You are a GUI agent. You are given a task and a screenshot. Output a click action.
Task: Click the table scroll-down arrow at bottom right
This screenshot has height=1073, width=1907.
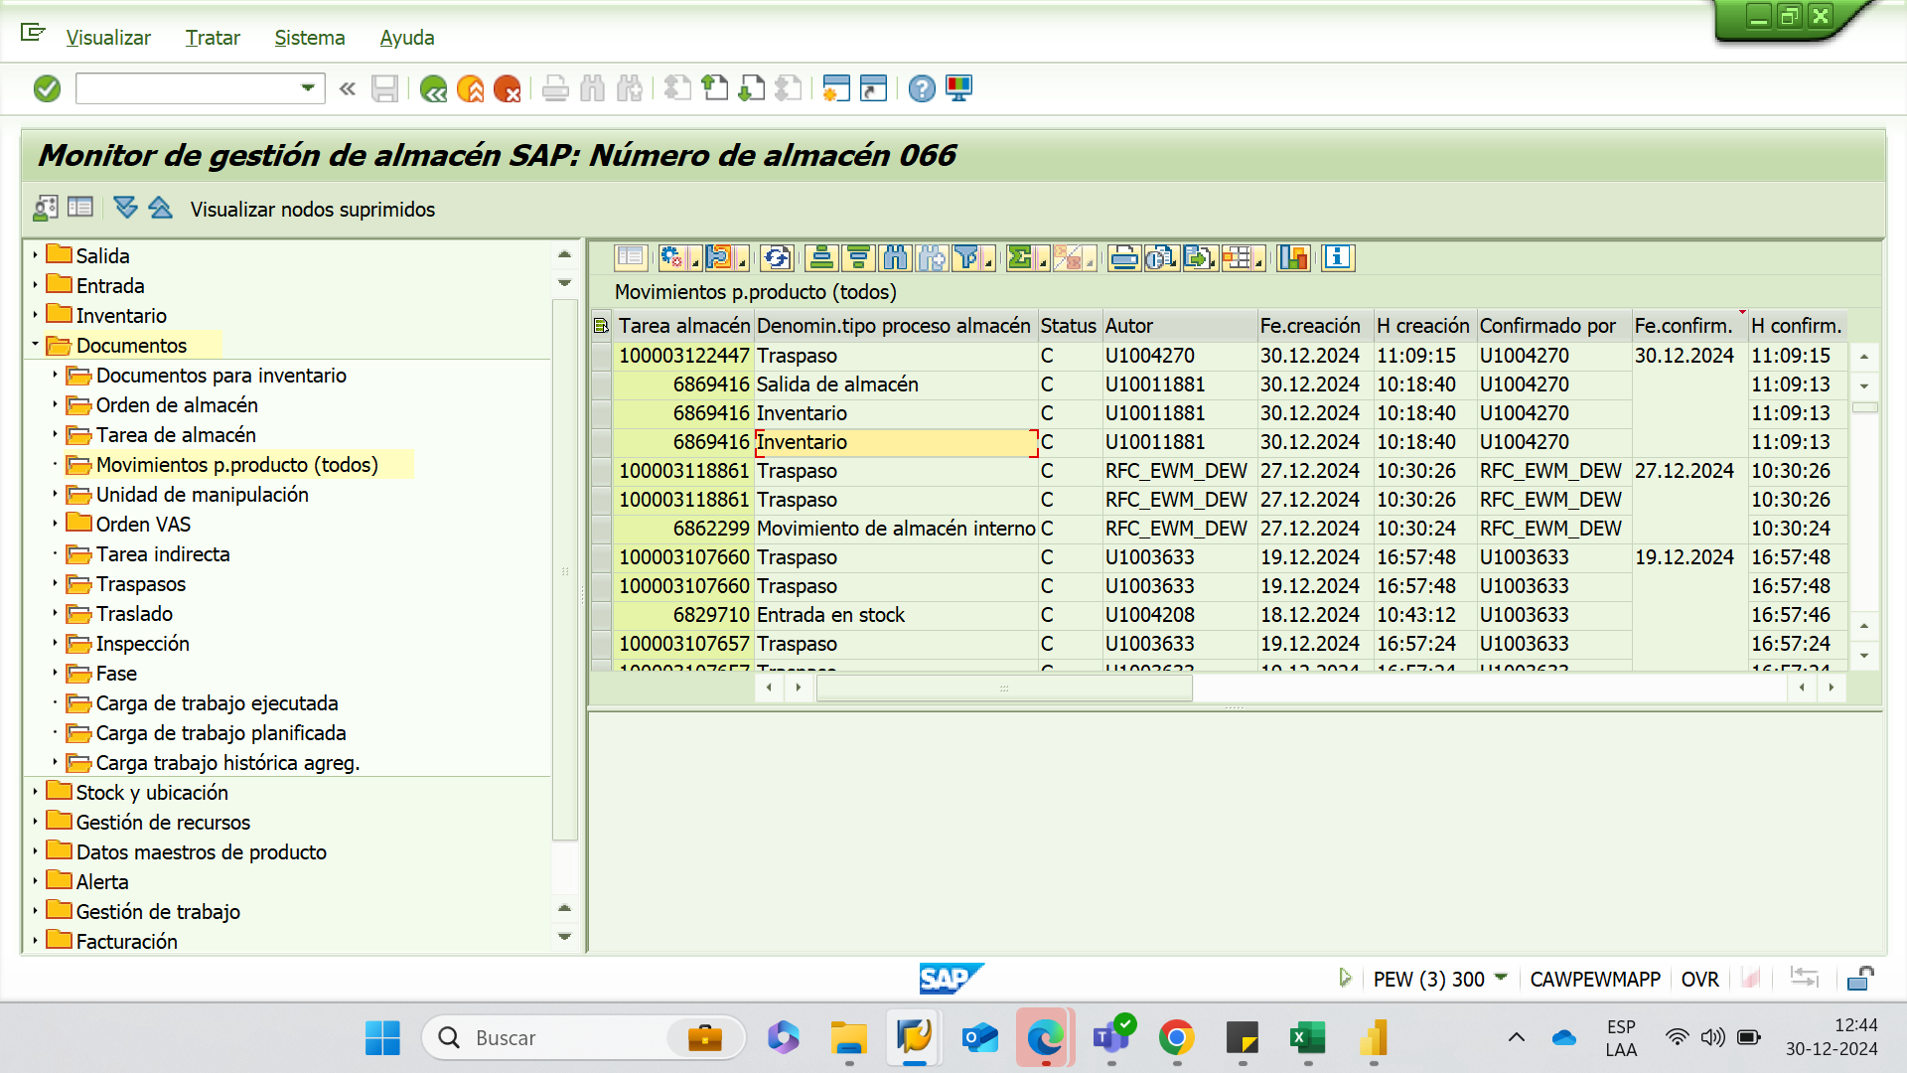click(1864, 656)
